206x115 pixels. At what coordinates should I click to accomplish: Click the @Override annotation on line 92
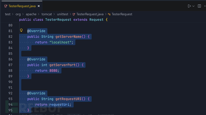click(36, 93)
